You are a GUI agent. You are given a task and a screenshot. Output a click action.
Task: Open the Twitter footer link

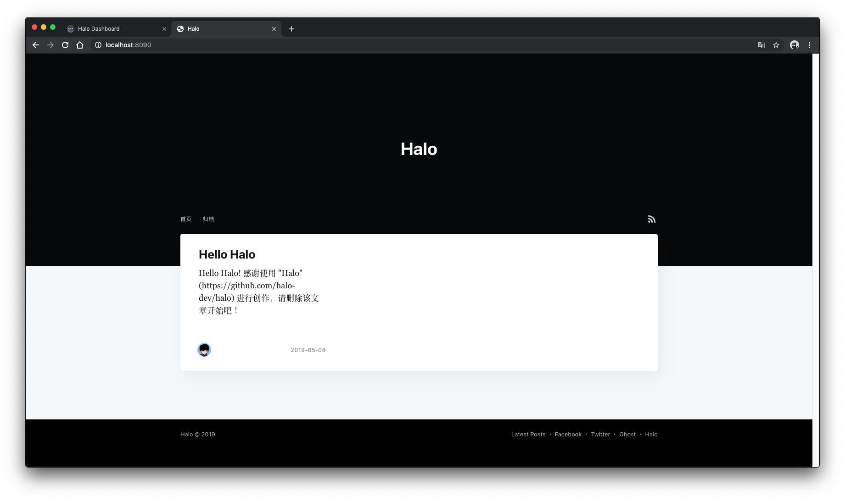click(x=600, y=435)
